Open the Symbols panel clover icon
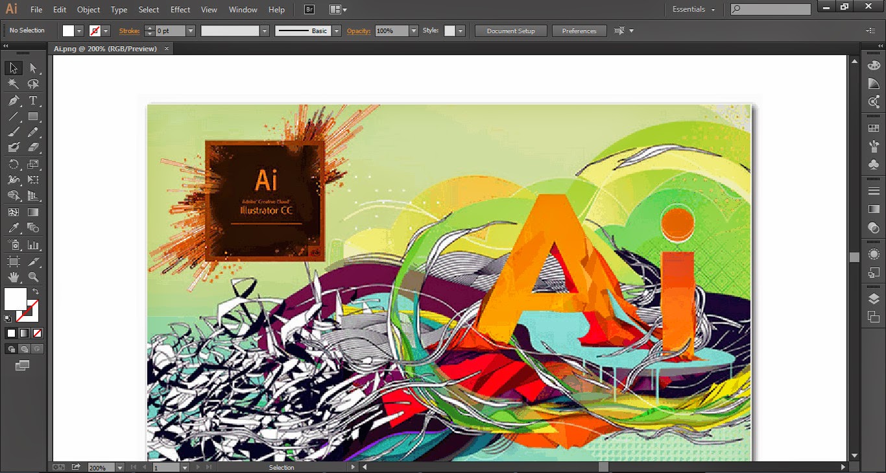The image size is (886, 473). [x=874, y=165]
